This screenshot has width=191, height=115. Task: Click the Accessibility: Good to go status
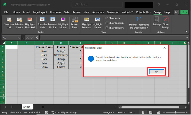point(64,113)
